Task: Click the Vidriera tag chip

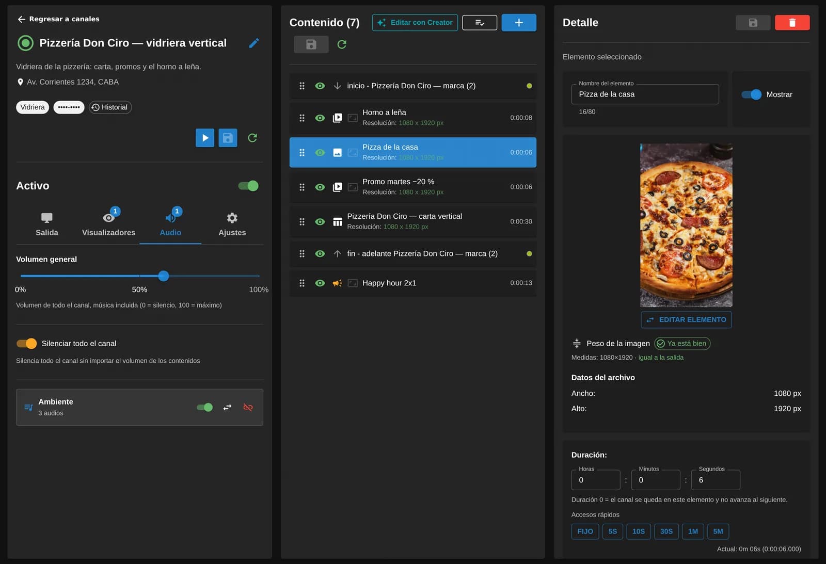Action: coord(33,107)
